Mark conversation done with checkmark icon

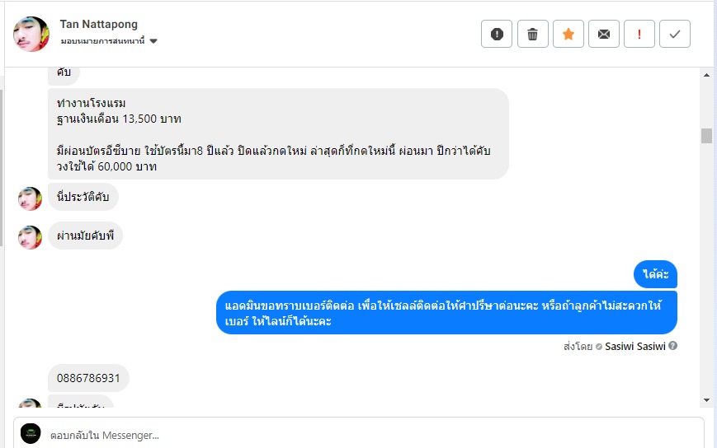[x=675, y=34]
